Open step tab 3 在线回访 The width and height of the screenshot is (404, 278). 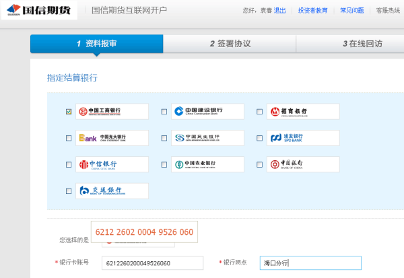(x=350, y=44)
